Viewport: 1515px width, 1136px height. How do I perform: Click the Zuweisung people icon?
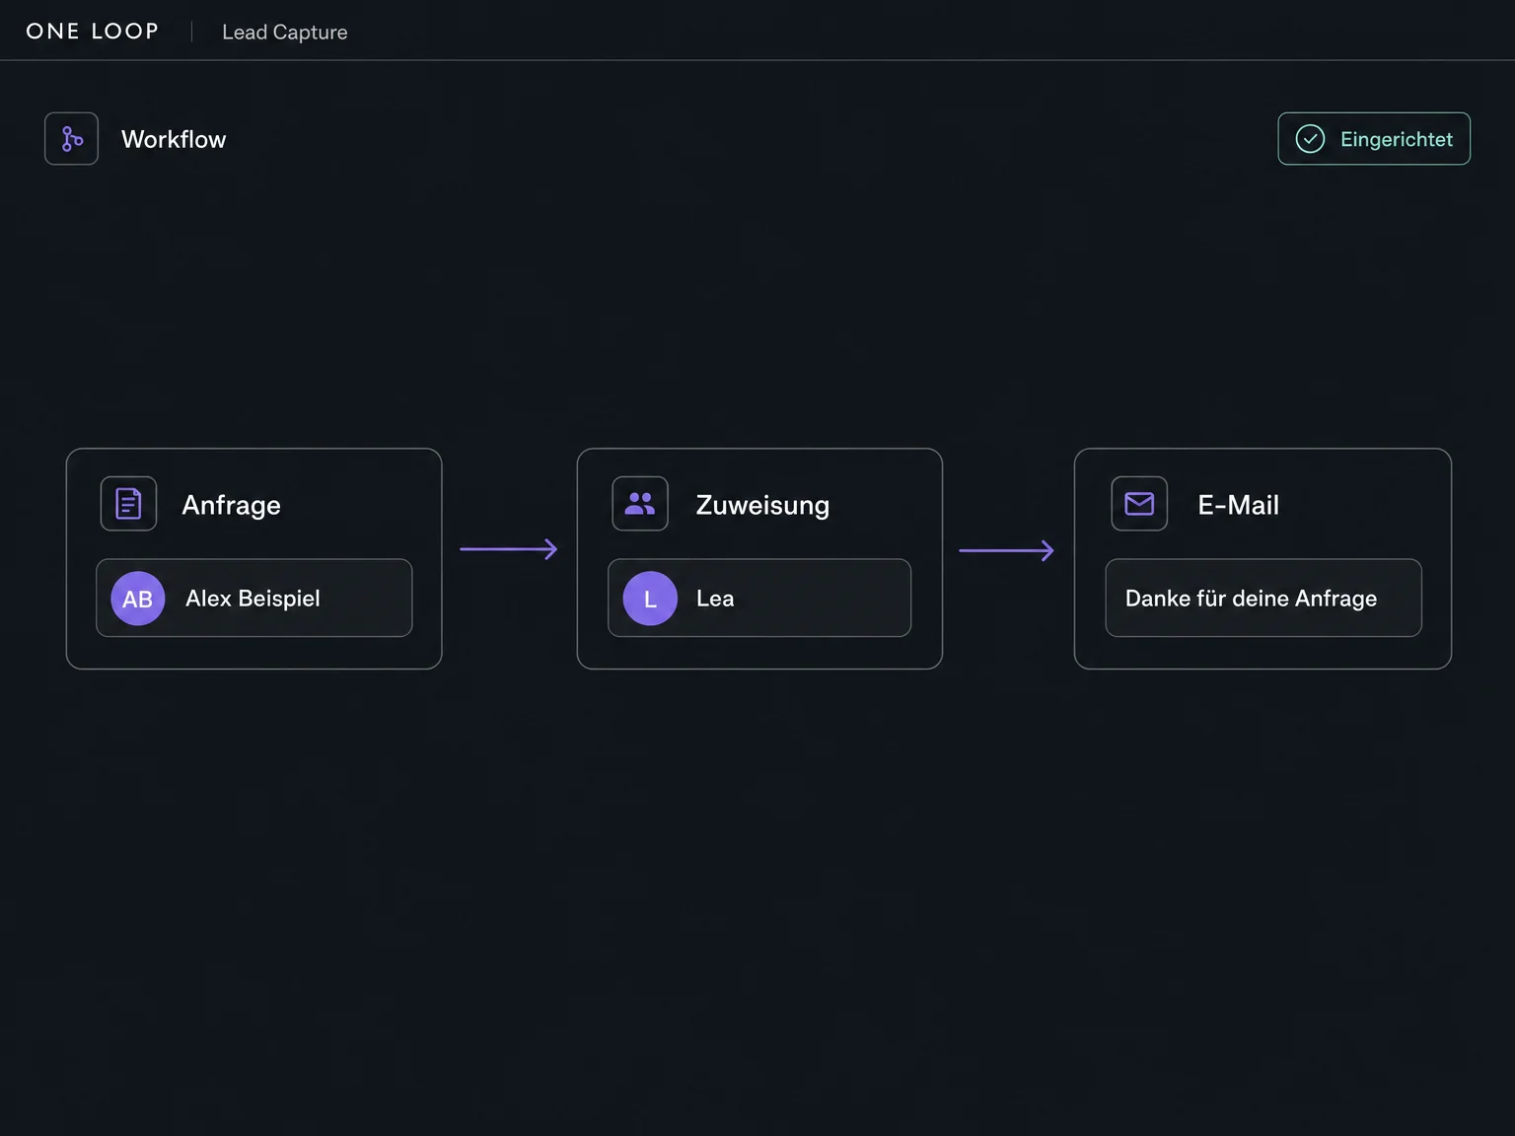point(640,504)
